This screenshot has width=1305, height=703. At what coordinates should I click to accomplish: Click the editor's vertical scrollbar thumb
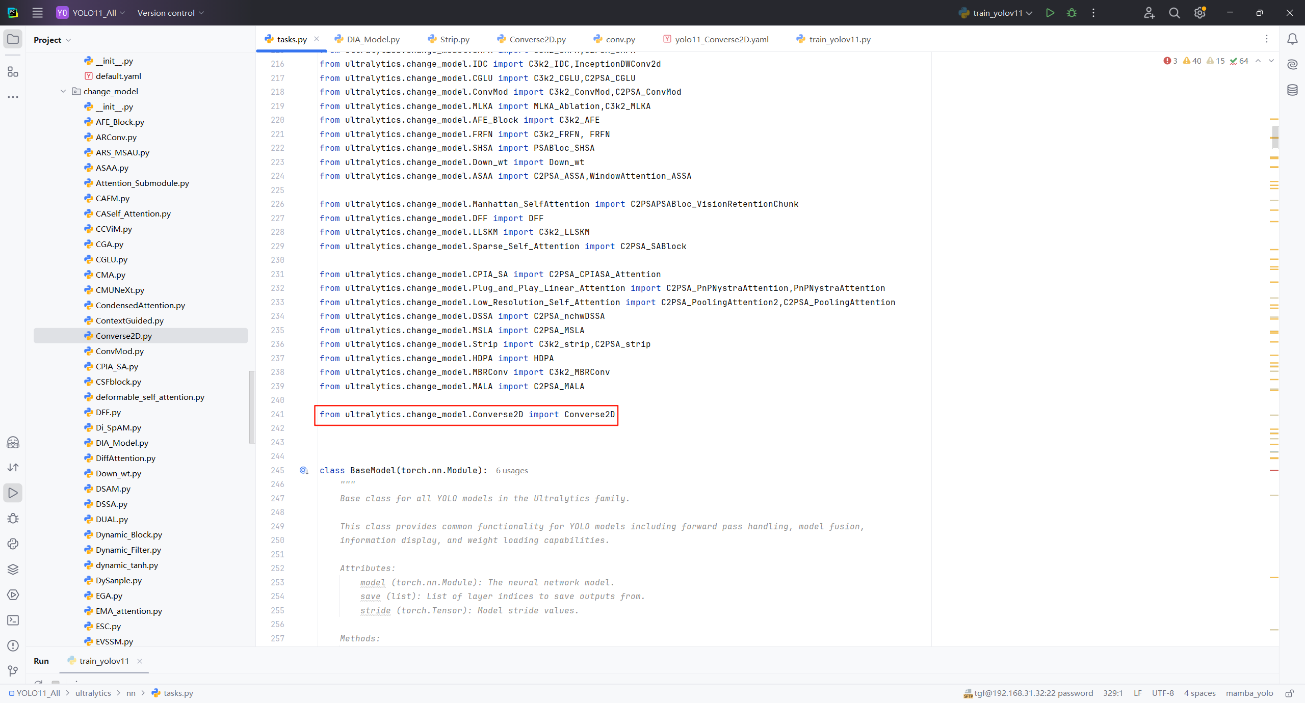point(1275,137)
